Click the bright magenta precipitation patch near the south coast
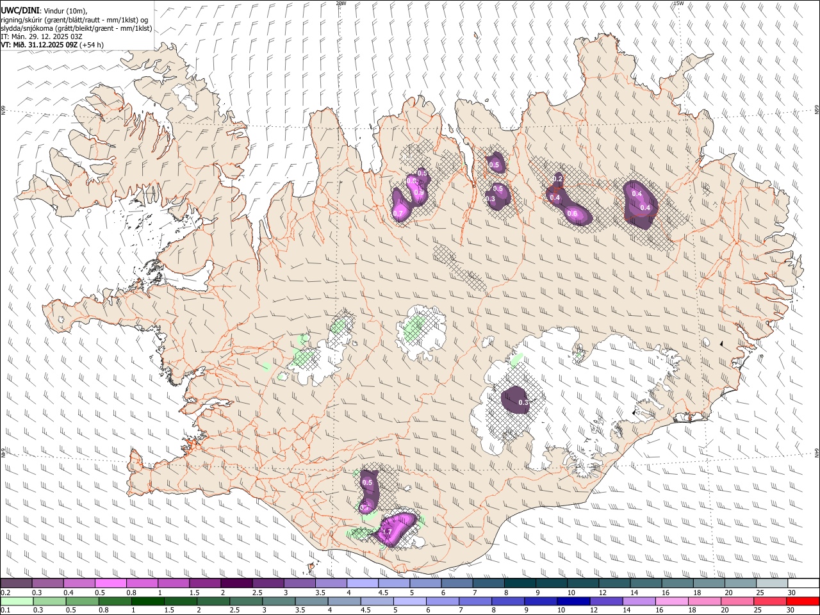This screenshot has width=820, height=615. click(x=395, y=529)
